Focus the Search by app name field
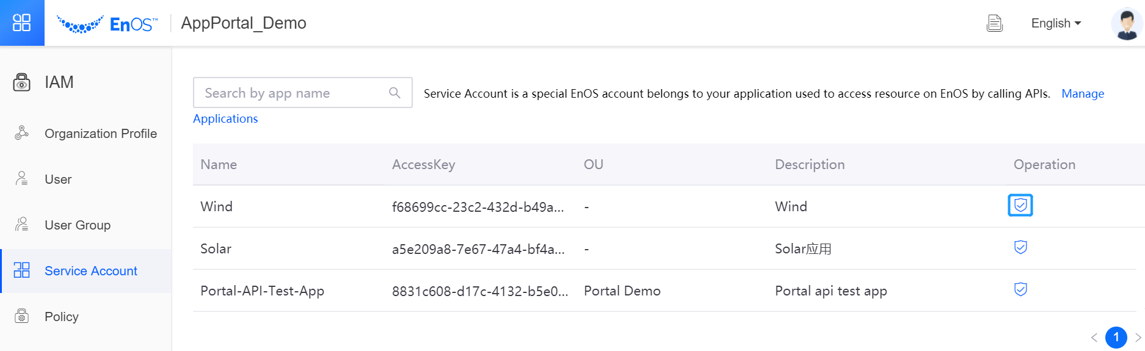 (x=293, y=93)
